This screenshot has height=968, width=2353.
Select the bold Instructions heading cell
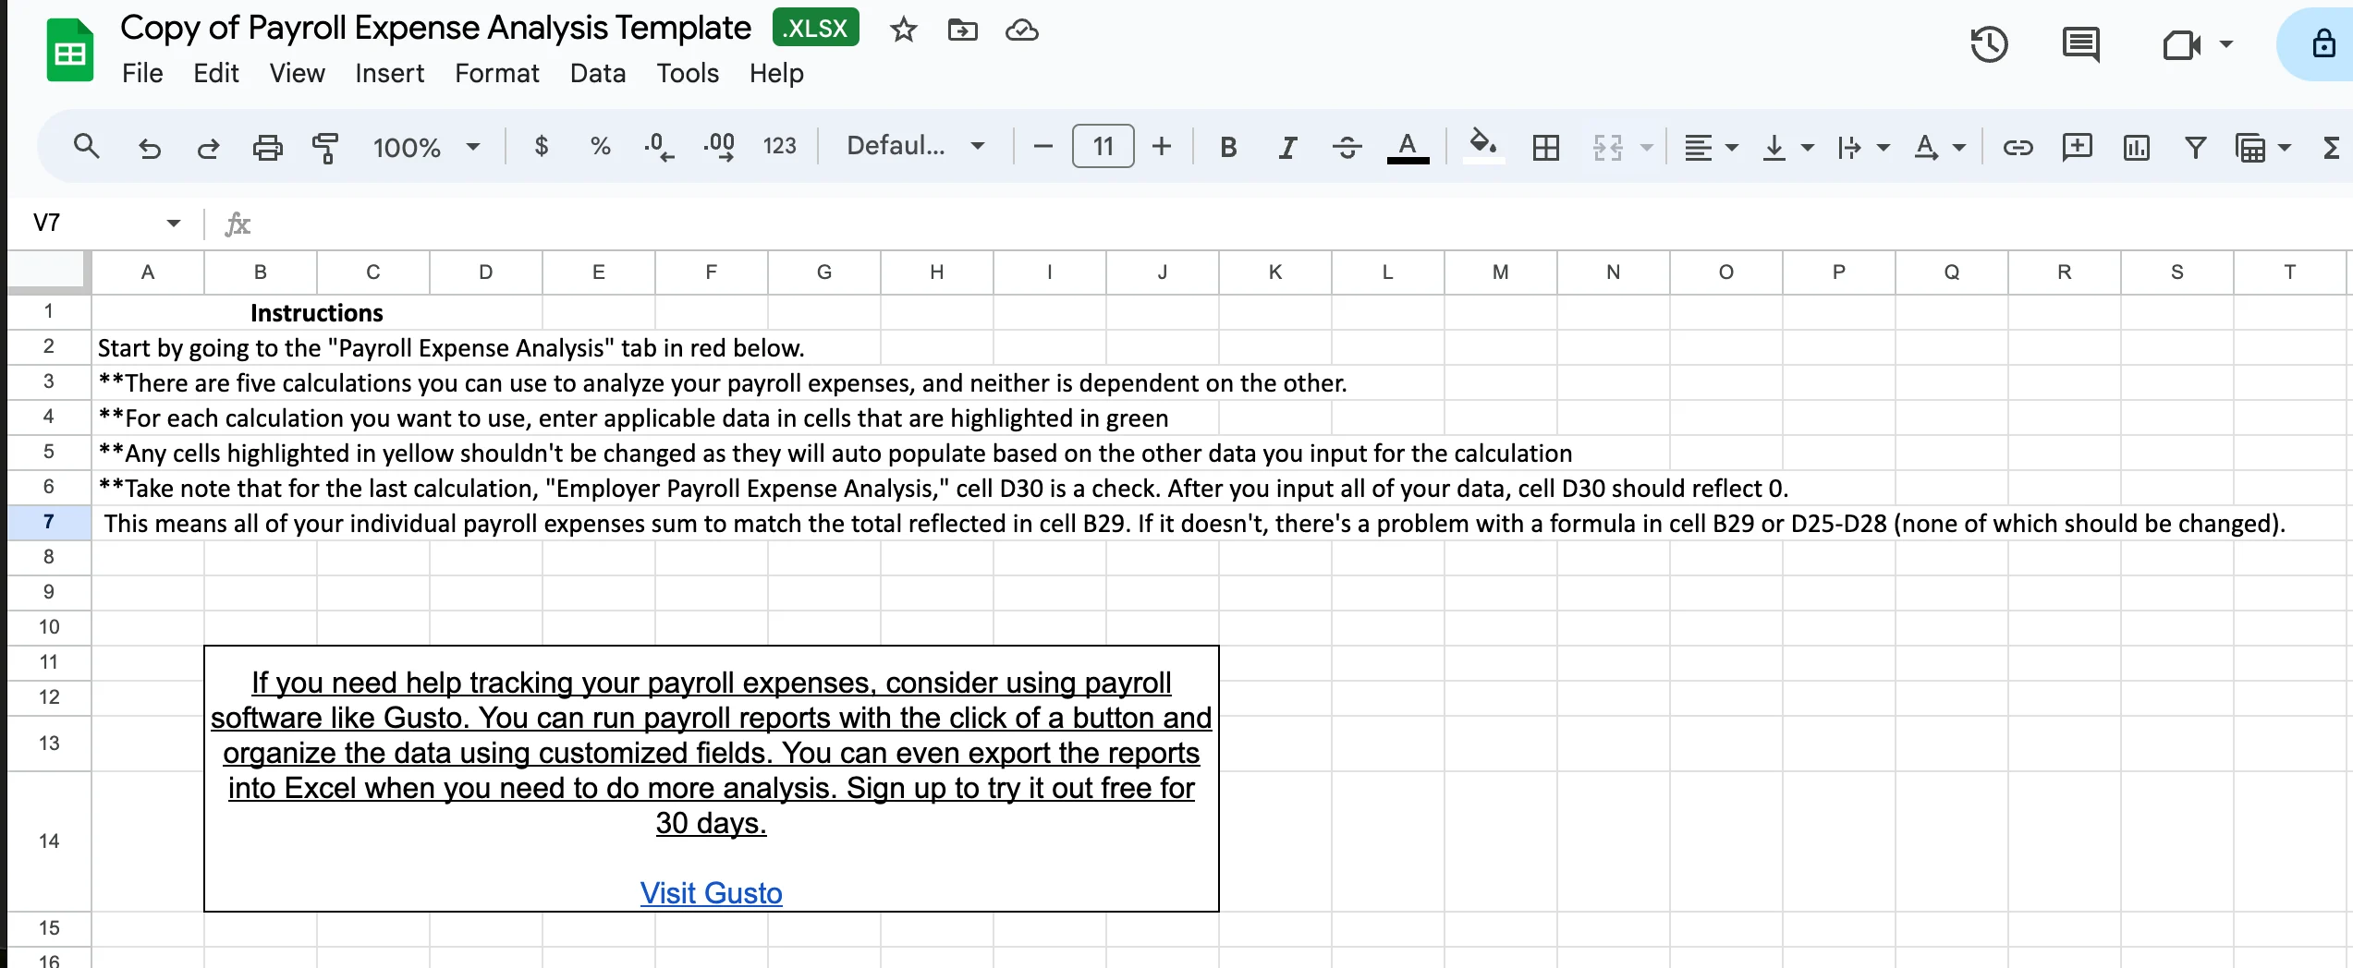point(316,313)
